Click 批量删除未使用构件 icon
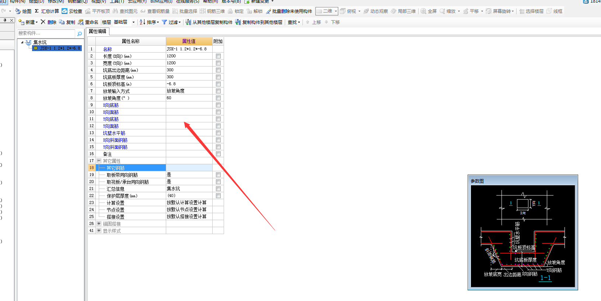Image resolution: width=601 pixels, height=301 pixels. point(268,11)
